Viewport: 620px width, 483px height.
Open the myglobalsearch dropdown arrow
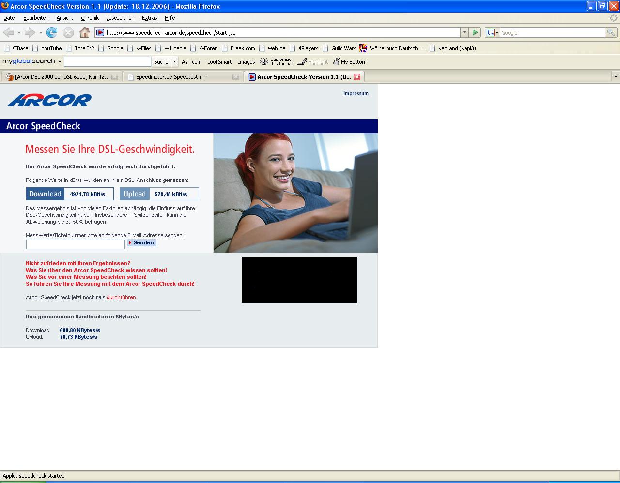click(x=60, y=61)
